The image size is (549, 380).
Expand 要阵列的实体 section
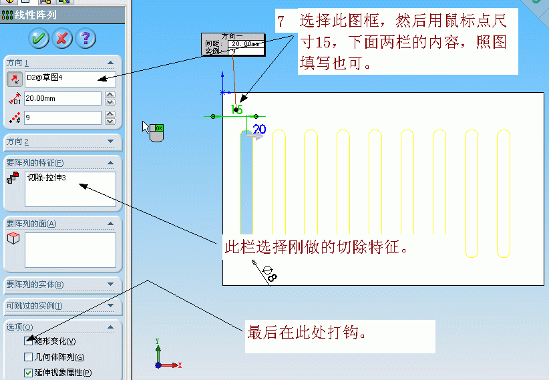coord(111,284)
